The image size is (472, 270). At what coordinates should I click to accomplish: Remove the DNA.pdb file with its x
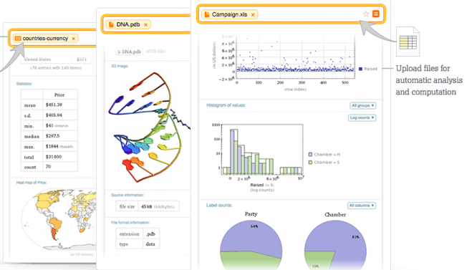click(x=145, y=24)
